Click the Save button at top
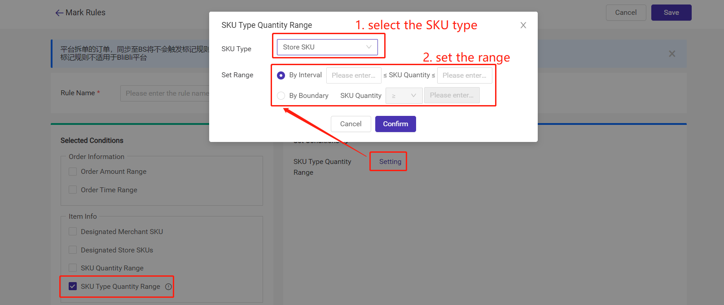The image size is (724, 305). tap(671, 13)
